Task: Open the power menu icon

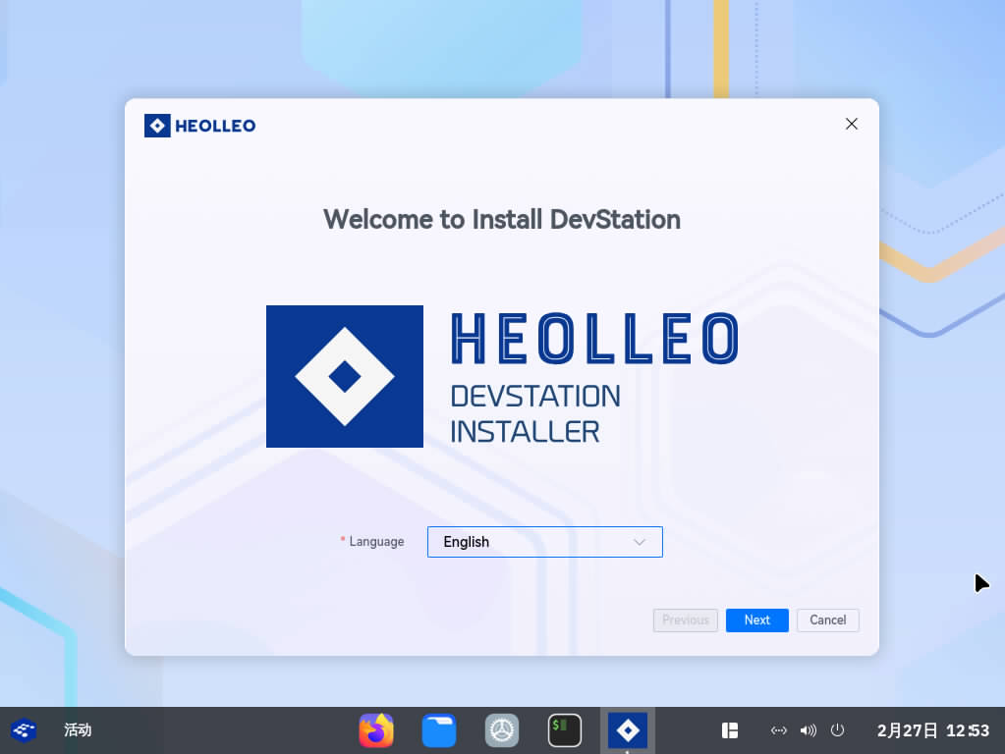Action: (838, 730)
